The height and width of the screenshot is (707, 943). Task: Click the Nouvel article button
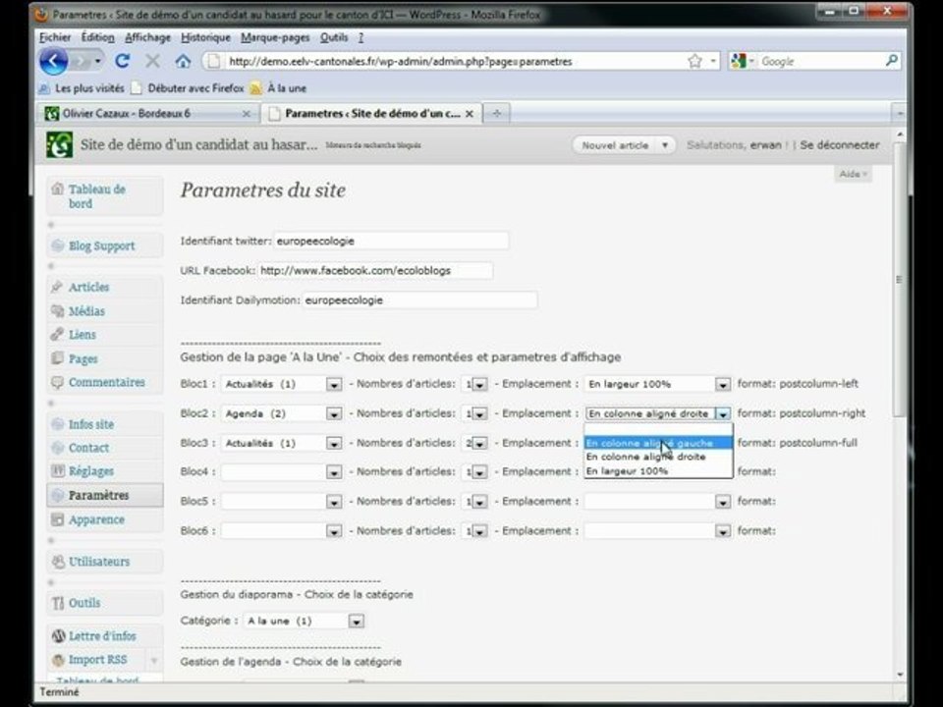tap(615, 145)
